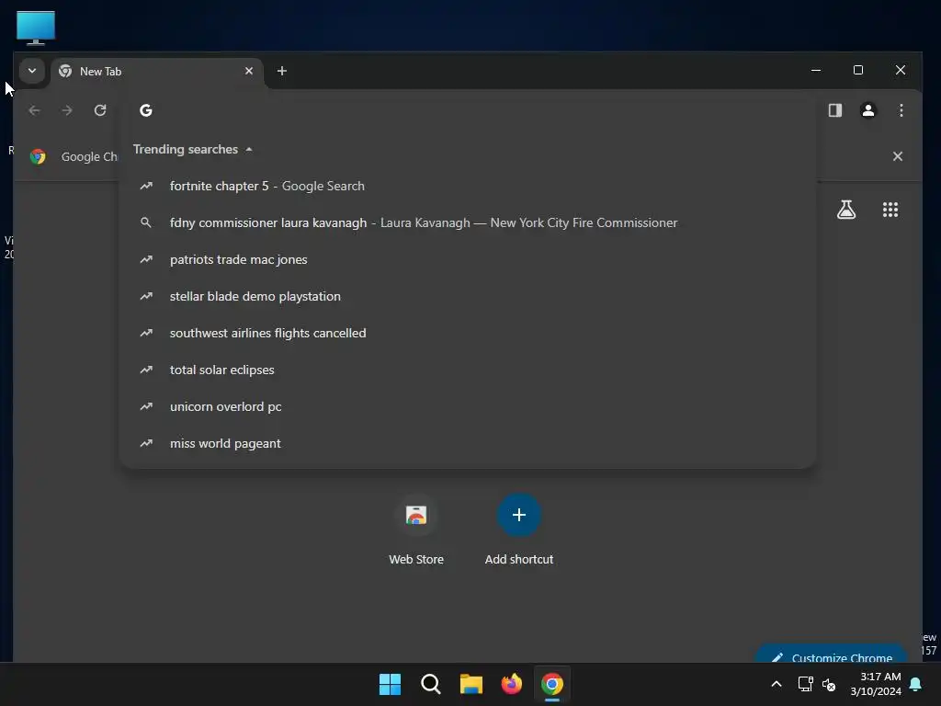Open the side panel
The height and width of the screenshot is (706, 941).
pyautogui.click(x=834, y=110)
